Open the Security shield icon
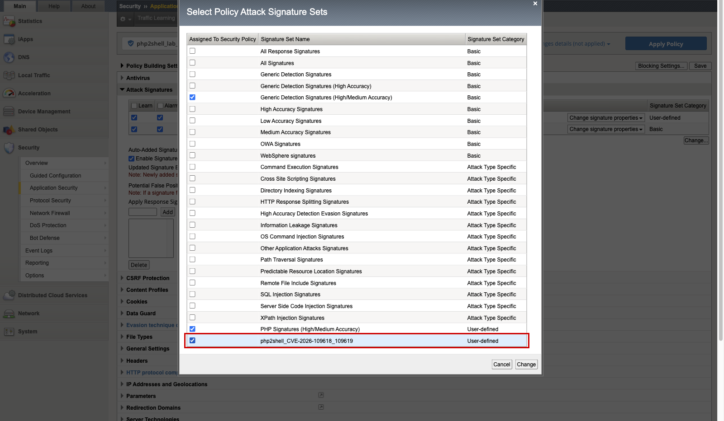Image resolution: width=724 pixels, height=421 pixels. coord(9,148)
